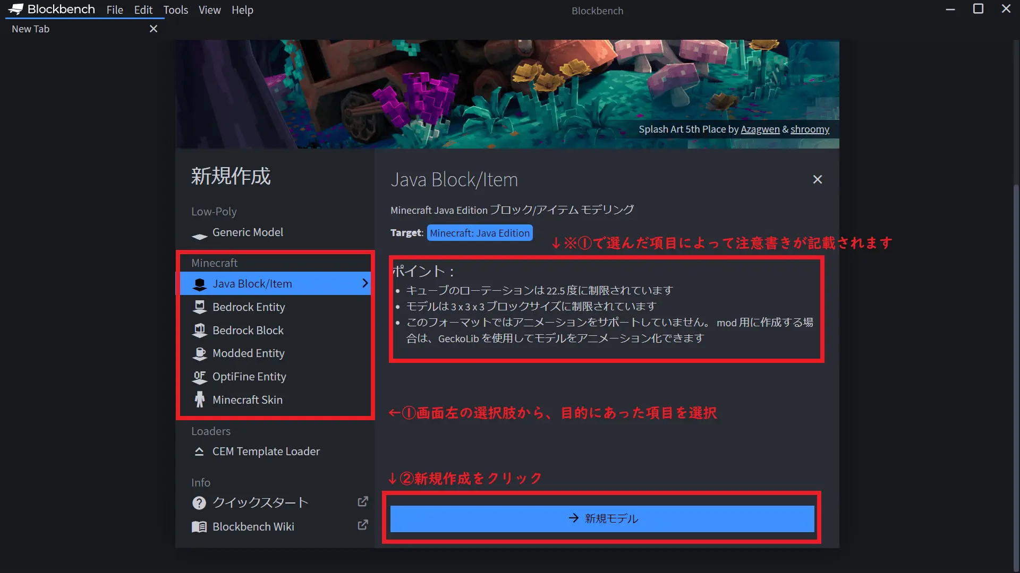1020x573 pixels.
Task: Open the View menu
Action: click(209, 10)
